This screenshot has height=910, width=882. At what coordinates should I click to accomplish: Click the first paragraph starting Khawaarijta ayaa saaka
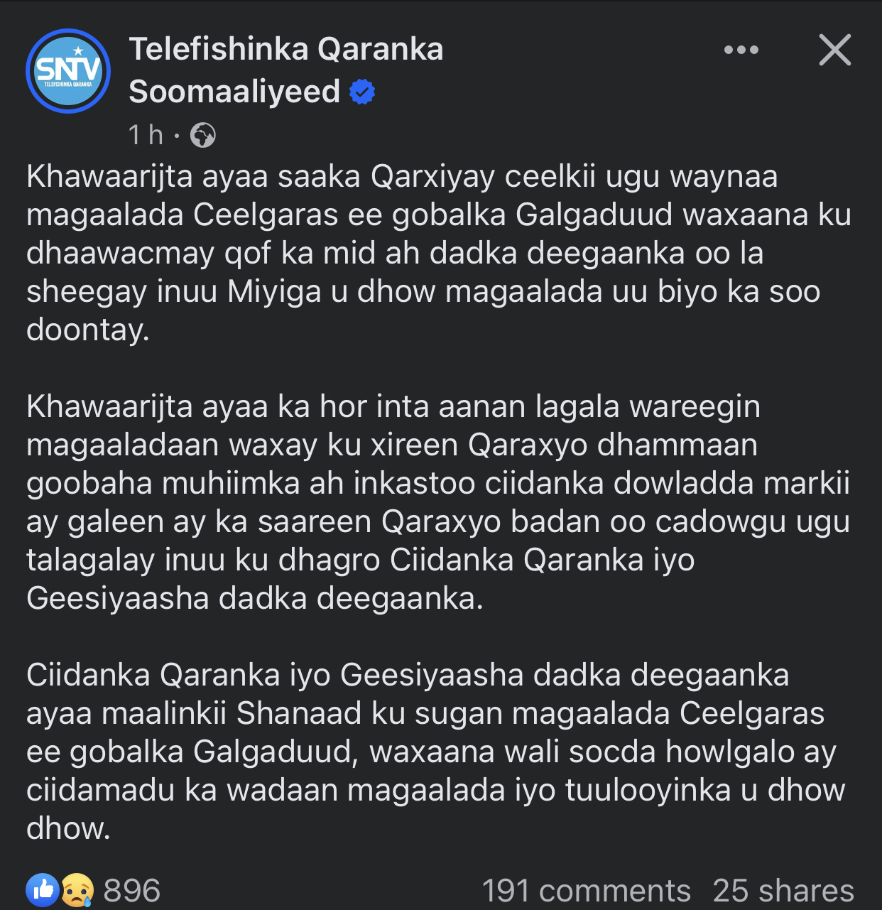tap(439, 253)
